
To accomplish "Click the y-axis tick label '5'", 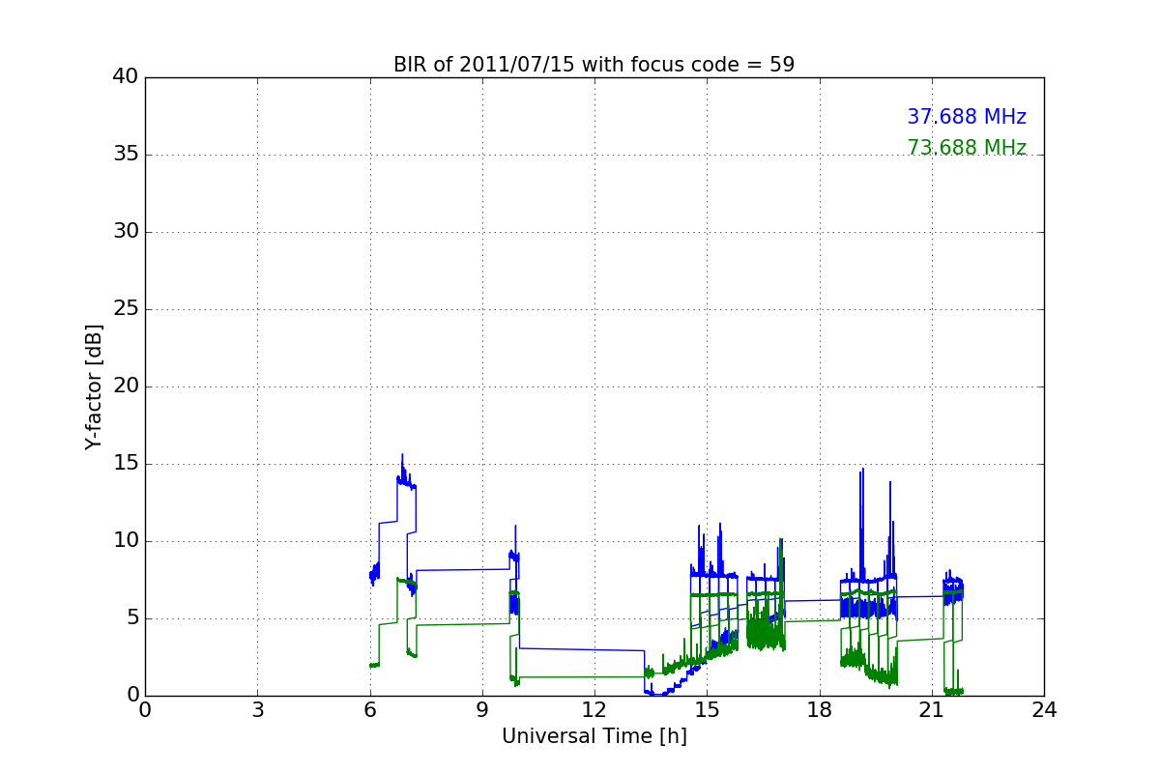I will tap(132, 618).
